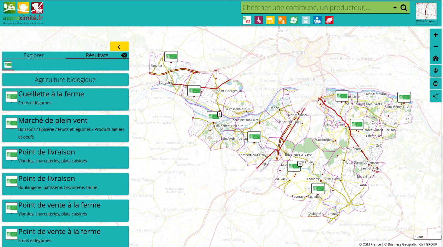Filter by bakery bread category icon
The width and height of the screenshot is (443, 247).
pyautogui.click(x=270, y=20)
